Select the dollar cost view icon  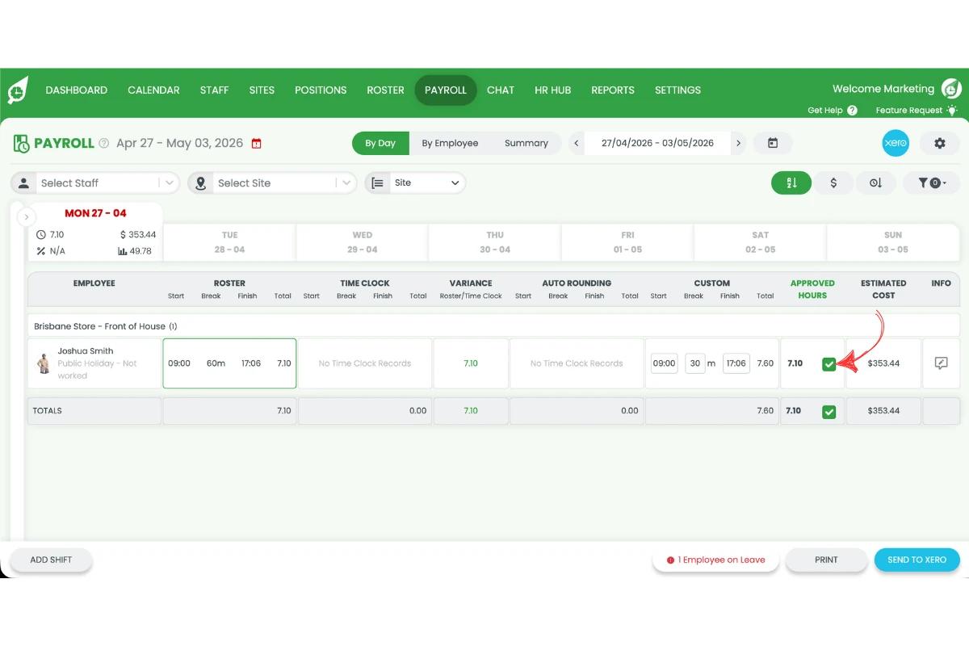click(833, 183)
